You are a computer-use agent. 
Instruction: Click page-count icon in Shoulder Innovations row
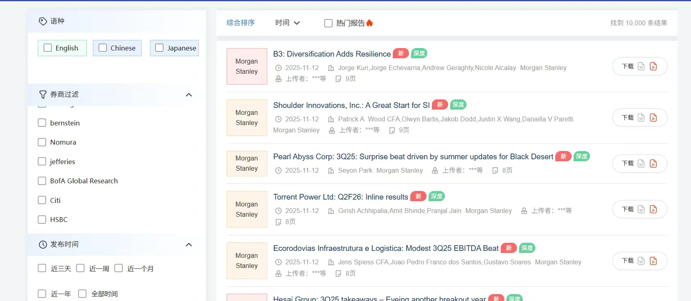click(392, 130)
